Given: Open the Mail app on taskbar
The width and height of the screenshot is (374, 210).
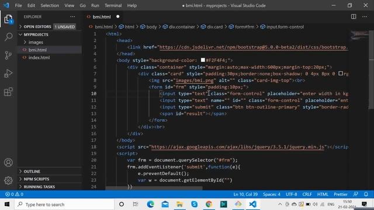Looking at the screenshot, I should tap(165, 204).
